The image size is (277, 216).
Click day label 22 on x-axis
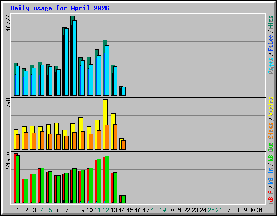[187, 210]
